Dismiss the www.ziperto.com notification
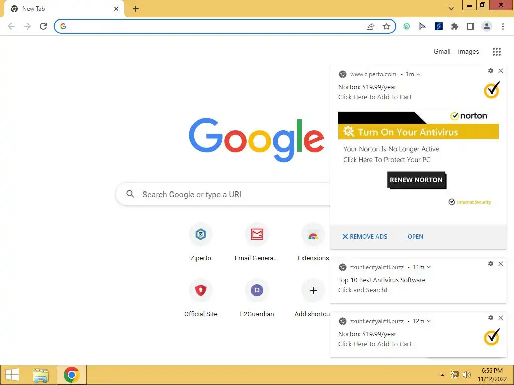This screenshot has height=385, width=514. click(501, 71)
